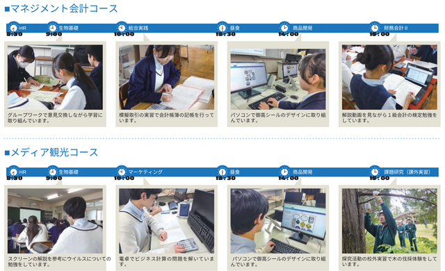Click the 8:30 HR clock icon in メディア観光コース
Image resolution: width=445 pixels, height=271 pixels.
14,172
